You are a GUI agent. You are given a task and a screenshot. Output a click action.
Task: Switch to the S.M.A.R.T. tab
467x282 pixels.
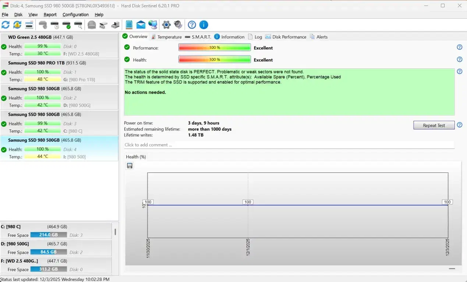(x=198, y=37)
